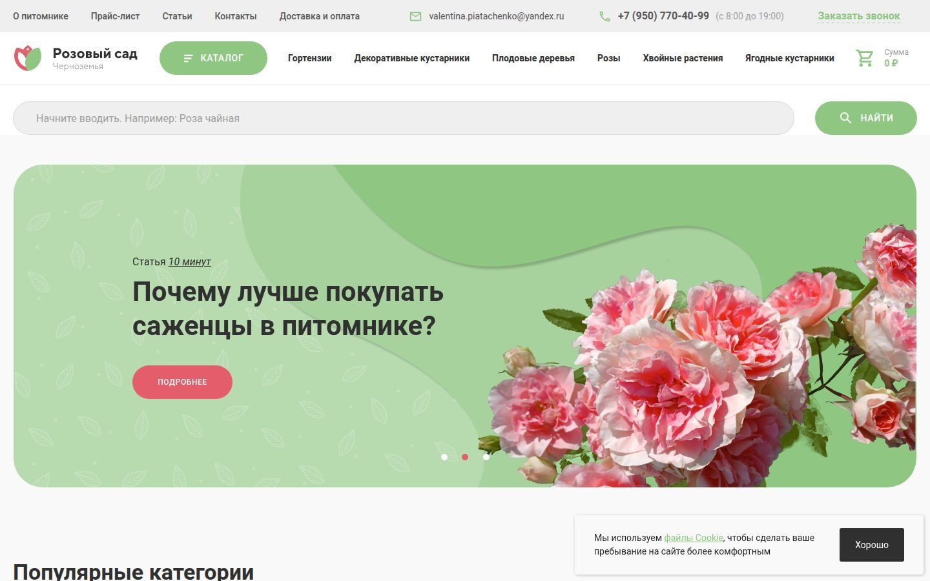Viewport: 930px width, 581px height.
Task: Open the Доставка и оплата page
Action: tap(320, 16)
